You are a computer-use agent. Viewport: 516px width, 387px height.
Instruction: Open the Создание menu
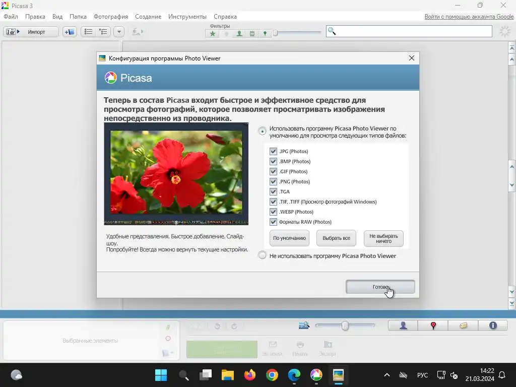click(148, 17)
